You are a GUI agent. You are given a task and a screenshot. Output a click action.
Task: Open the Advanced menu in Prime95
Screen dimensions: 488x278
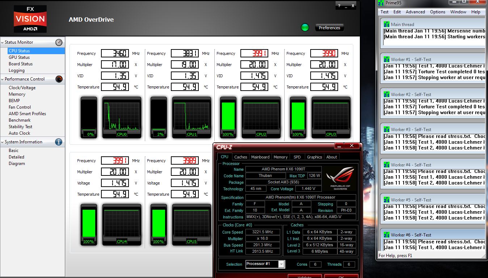pos(415,12)
